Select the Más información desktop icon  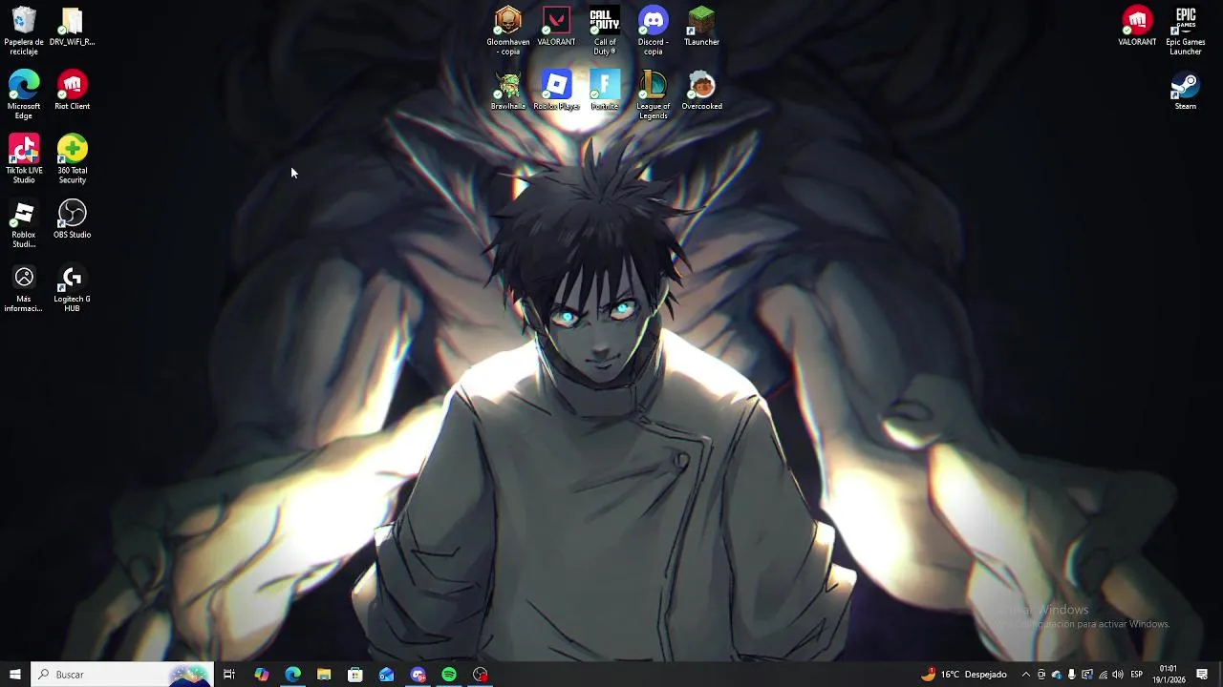[24, 288]
